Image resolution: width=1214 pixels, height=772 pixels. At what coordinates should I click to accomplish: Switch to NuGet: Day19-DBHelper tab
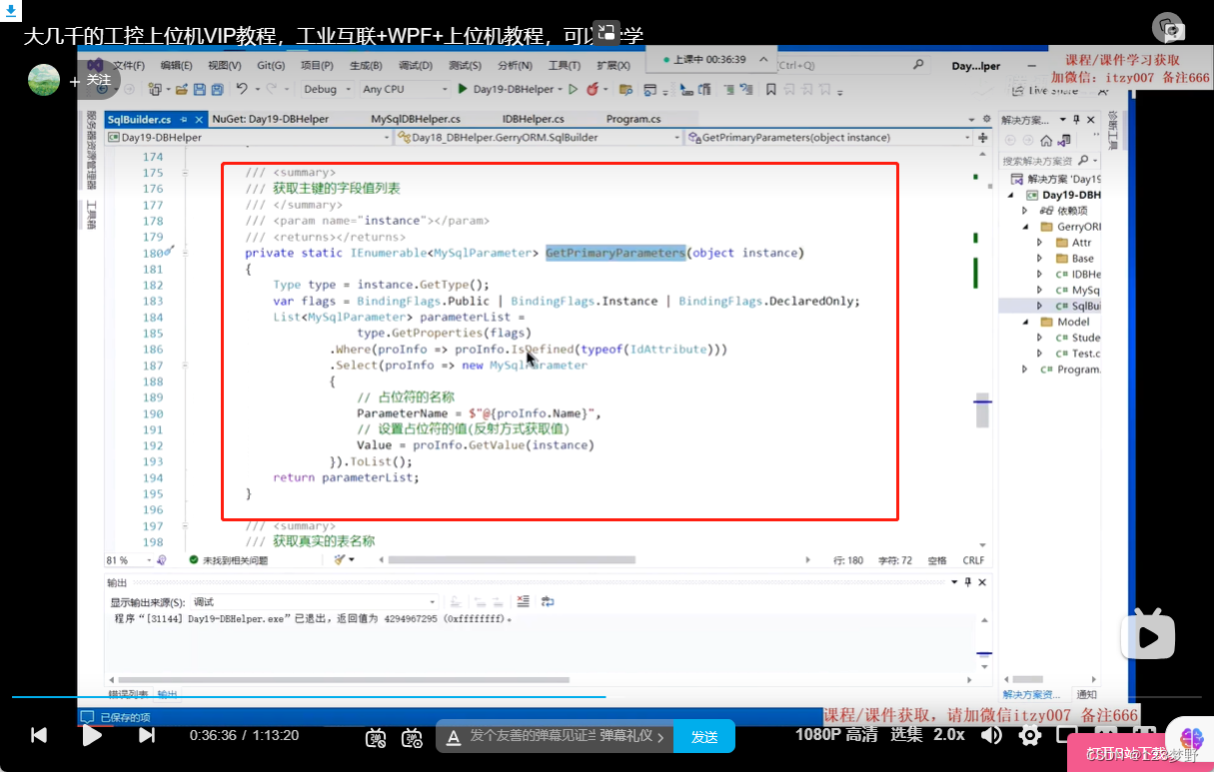coord(270,119)
